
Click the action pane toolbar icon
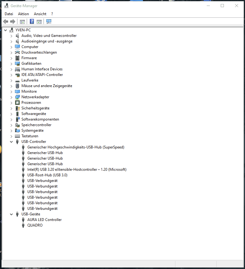coord(39,22)
